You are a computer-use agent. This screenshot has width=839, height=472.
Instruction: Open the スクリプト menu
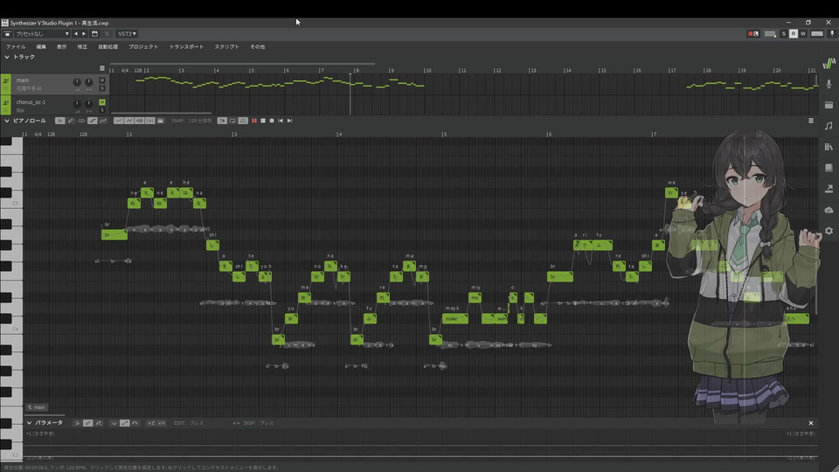[227, 47]
